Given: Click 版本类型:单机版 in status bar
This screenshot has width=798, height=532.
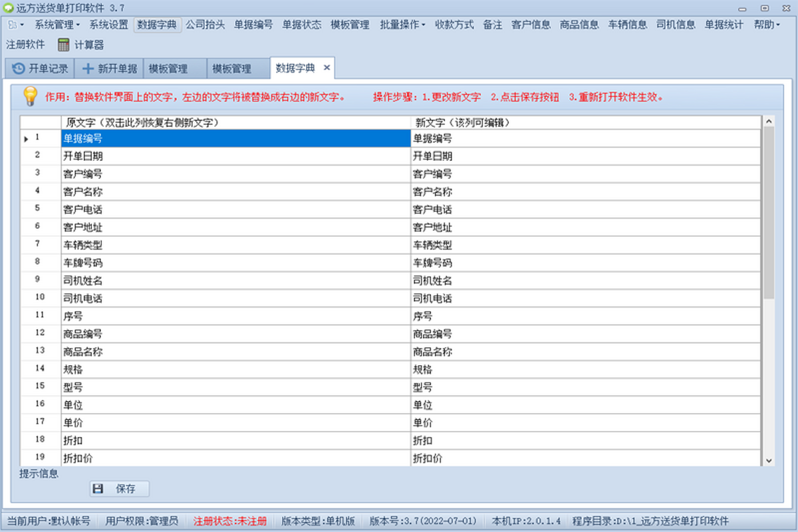Looking at the screenshot, I should click(319, 521).
